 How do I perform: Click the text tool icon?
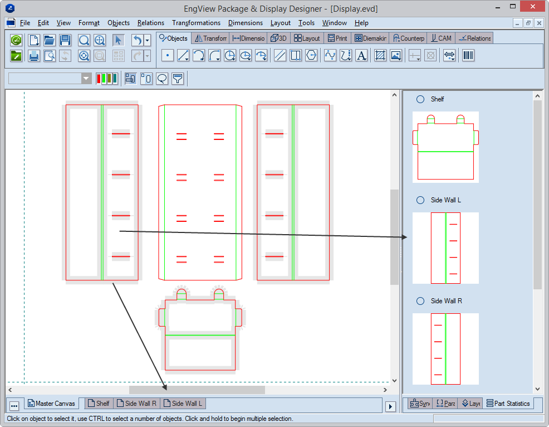[361, 56]
